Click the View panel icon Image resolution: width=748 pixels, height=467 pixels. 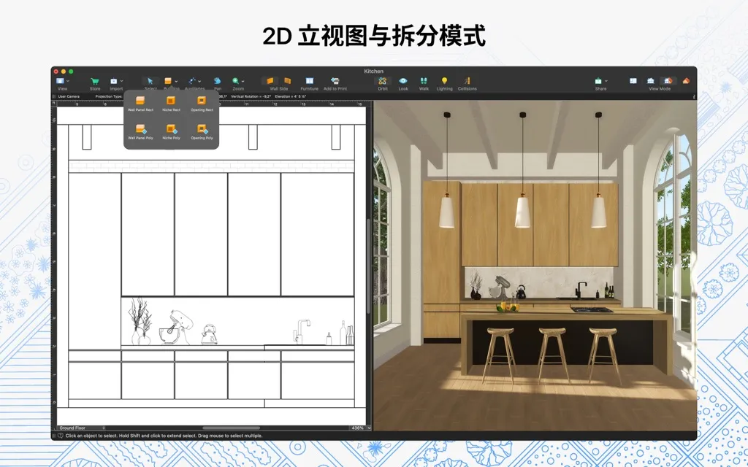click(60, 81)
